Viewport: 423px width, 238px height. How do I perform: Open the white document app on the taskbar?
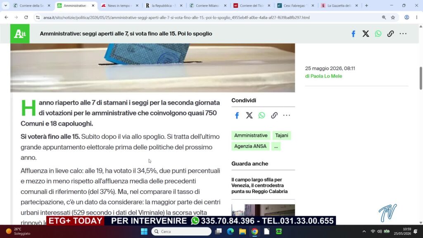(267, 231)
